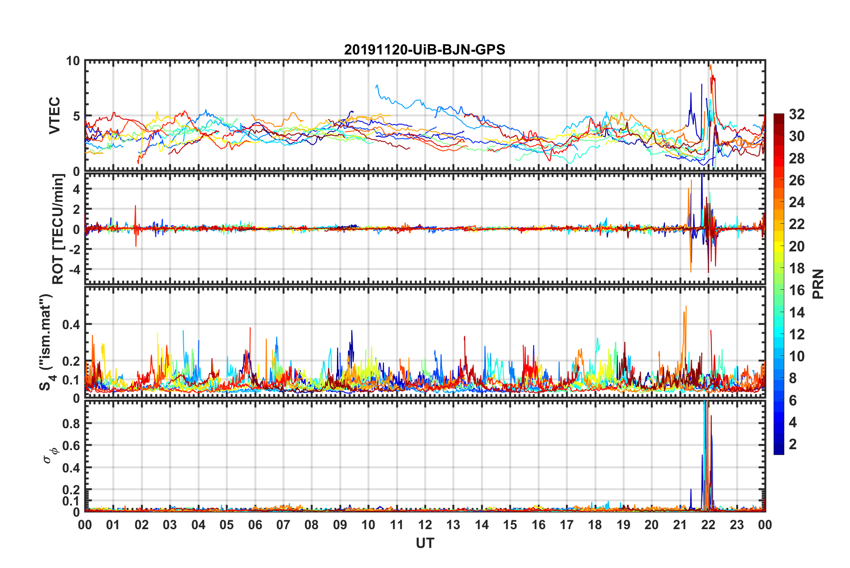Click colorbar tick label 16
The image size is (850, 568).
(796, 290)
